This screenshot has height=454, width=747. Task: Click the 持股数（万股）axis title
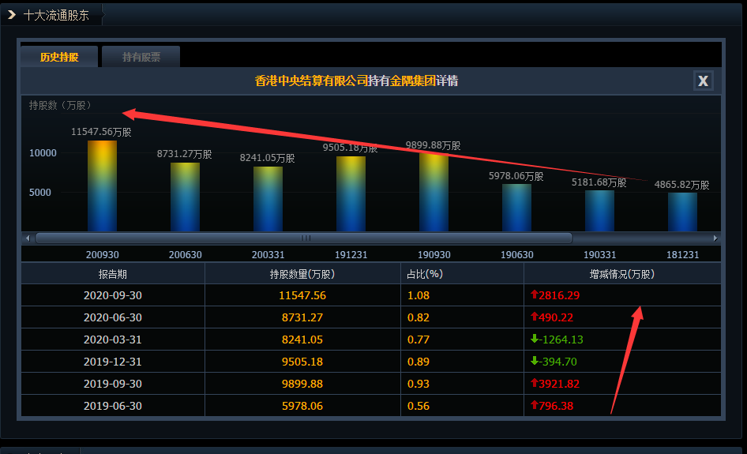pos(60,105)
